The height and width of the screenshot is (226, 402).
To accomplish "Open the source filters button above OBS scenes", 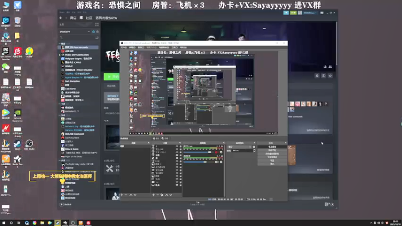I will coord(165,139).
